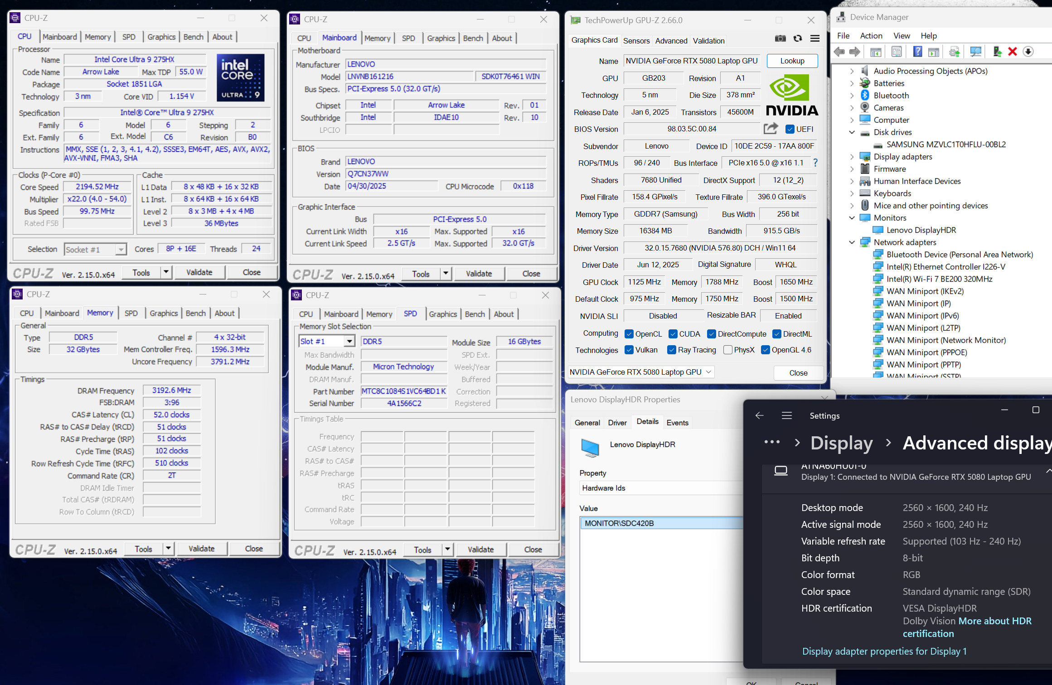This screenshot has width=1052, height=685.
Task: Click the Bluetooth icon in device tree
Action: [x=865, y=95]
